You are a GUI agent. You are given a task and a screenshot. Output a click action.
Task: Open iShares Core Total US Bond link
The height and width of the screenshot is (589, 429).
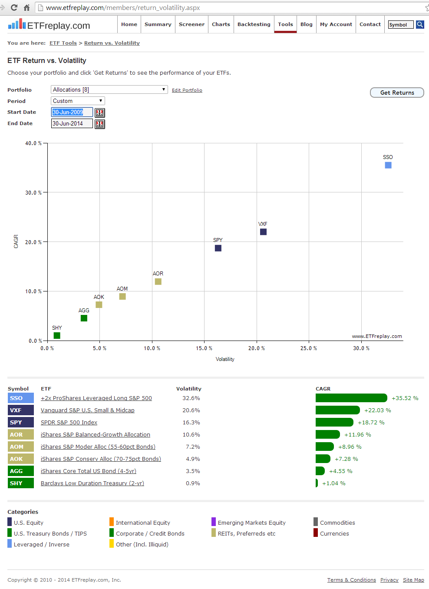click(89, 471)
